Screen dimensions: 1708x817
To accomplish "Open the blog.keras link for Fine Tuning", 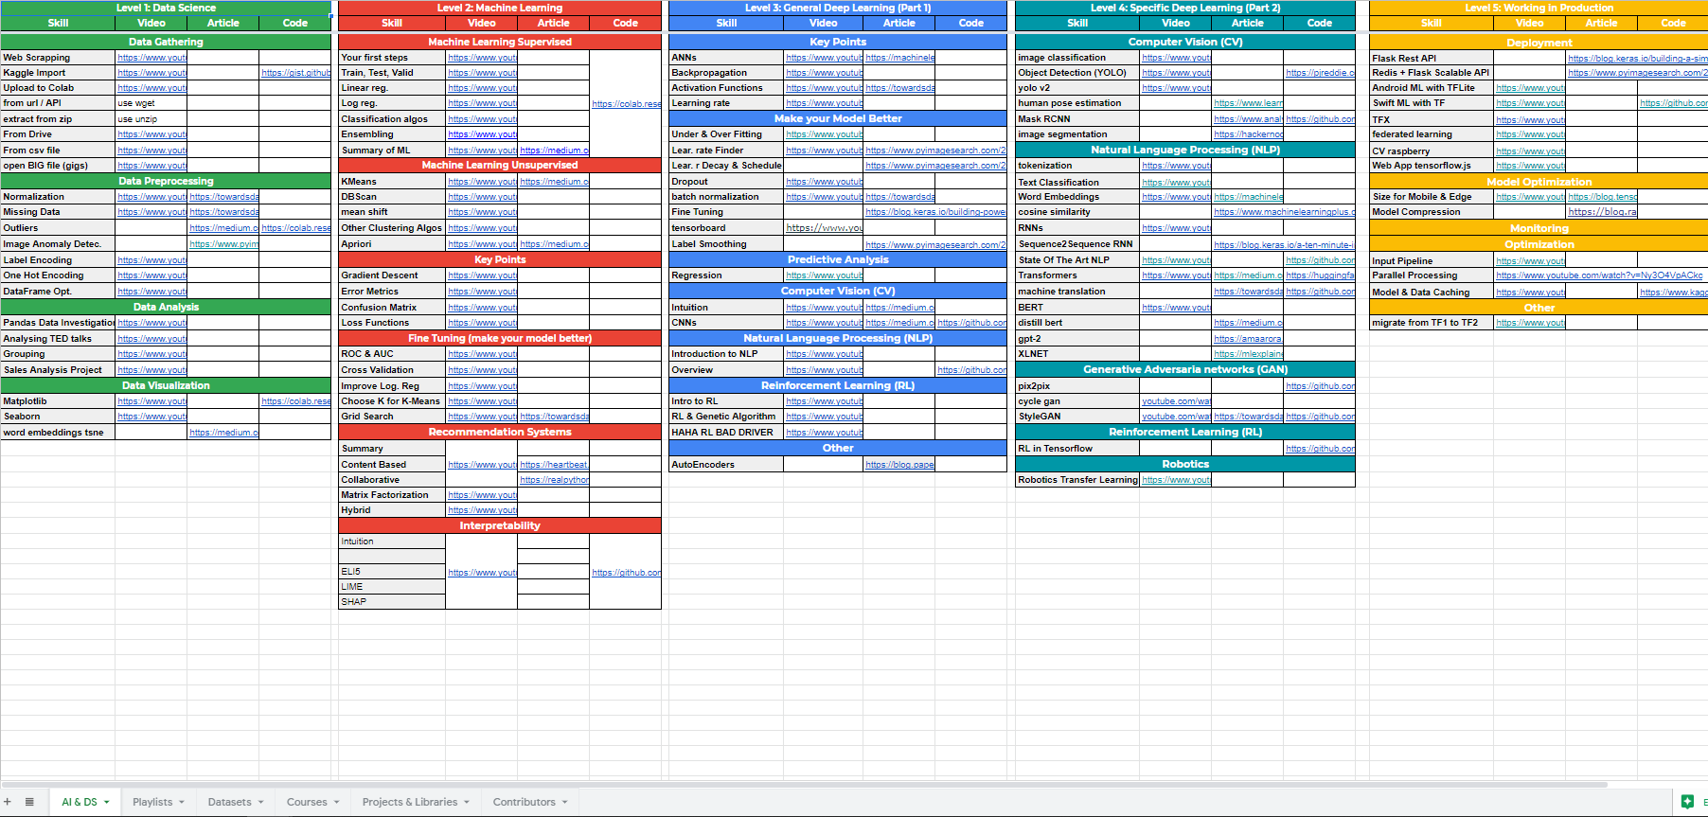I will (935, 212).
